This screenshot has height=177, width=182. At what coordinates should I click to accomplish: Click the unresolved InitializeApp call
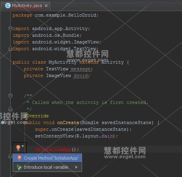coord(53,149)
